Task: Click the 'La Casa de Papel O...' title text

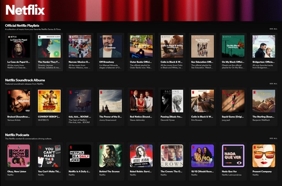Action: point(19,62)
